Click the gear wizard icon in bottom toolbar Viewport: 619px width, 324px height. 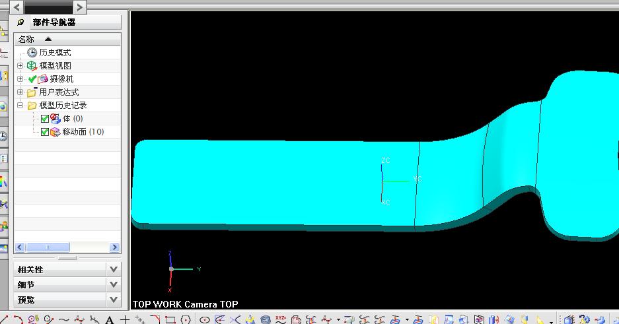tap(584, 319)
